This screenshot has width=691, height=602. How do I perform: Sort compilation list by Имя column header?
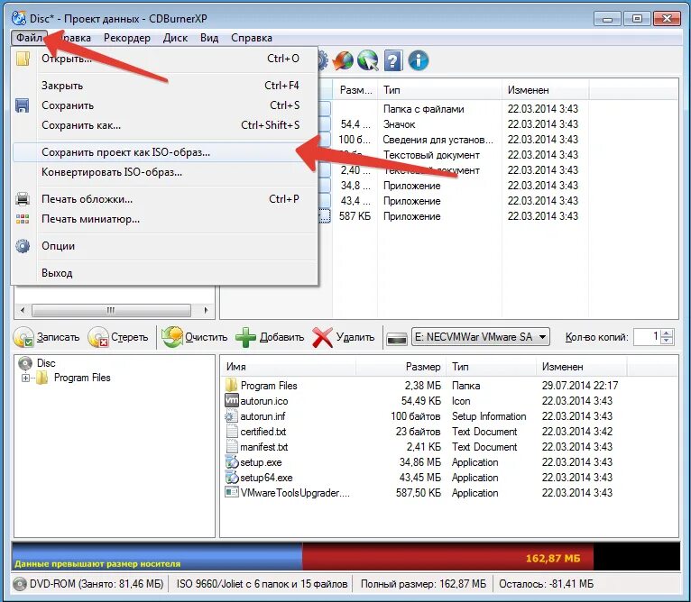click(x=288, y=367)
